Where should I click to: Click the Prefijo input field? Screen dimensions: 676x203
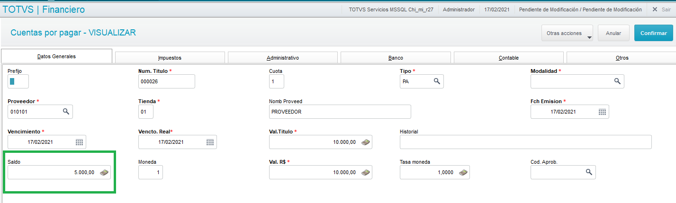(x=18, y=81)
